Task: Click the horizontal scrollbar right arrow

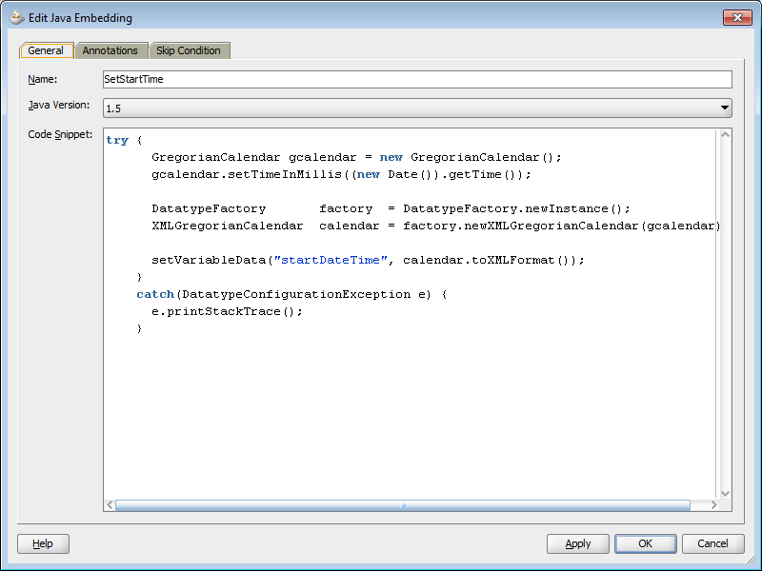Action: (x=713, y=505)
